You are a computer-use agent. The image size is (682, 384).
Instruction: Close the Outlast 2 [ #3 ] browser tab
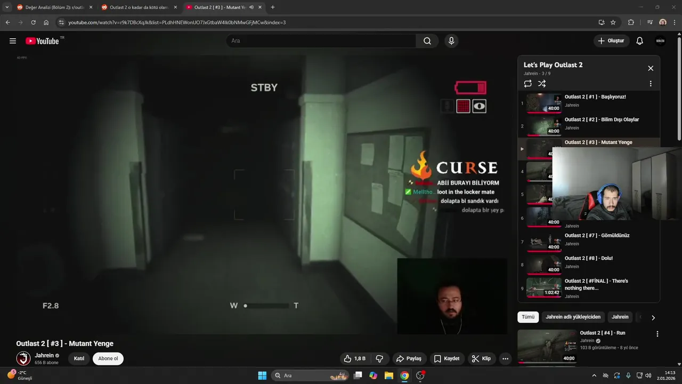pyautogui.click(x=260, y=7)
